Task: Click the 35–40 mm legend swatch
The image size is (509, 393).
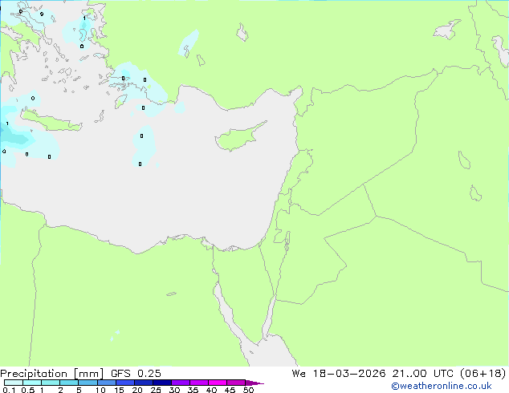Action: (199, 383)
